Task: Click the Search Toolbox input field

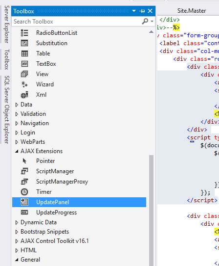Action: (x=77, y=22)
